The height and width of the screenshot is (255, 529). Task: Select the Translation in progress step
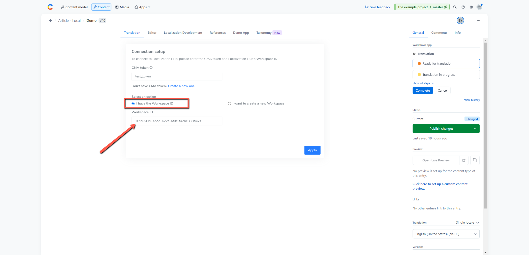click(x=446, y=75)
